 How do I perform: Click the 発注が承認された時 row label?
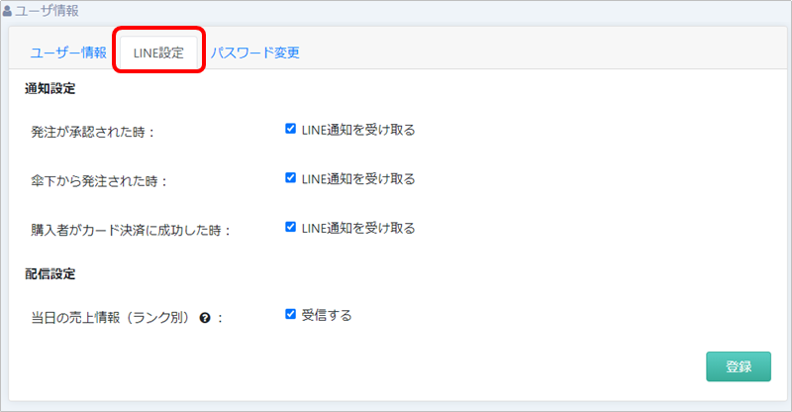click(x=94, y=132)
